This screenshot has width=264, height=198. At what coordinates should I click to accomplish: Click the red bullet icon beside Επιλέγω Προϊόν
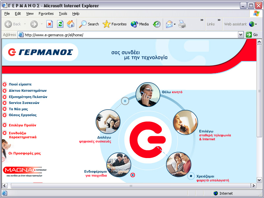5,125
